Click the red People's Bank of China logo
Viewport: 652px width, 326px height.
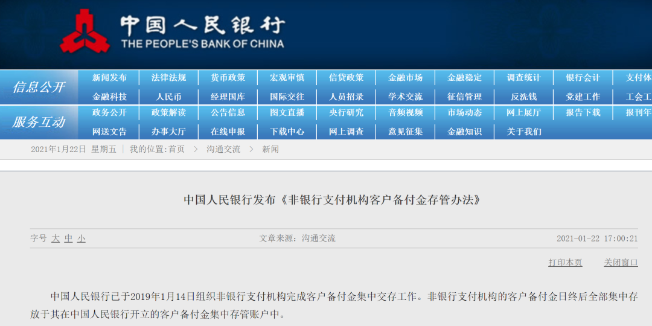[x=85, y=31]
